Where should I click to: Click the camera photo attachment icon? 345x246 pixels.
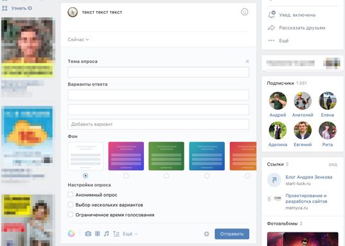click(88, 234)
